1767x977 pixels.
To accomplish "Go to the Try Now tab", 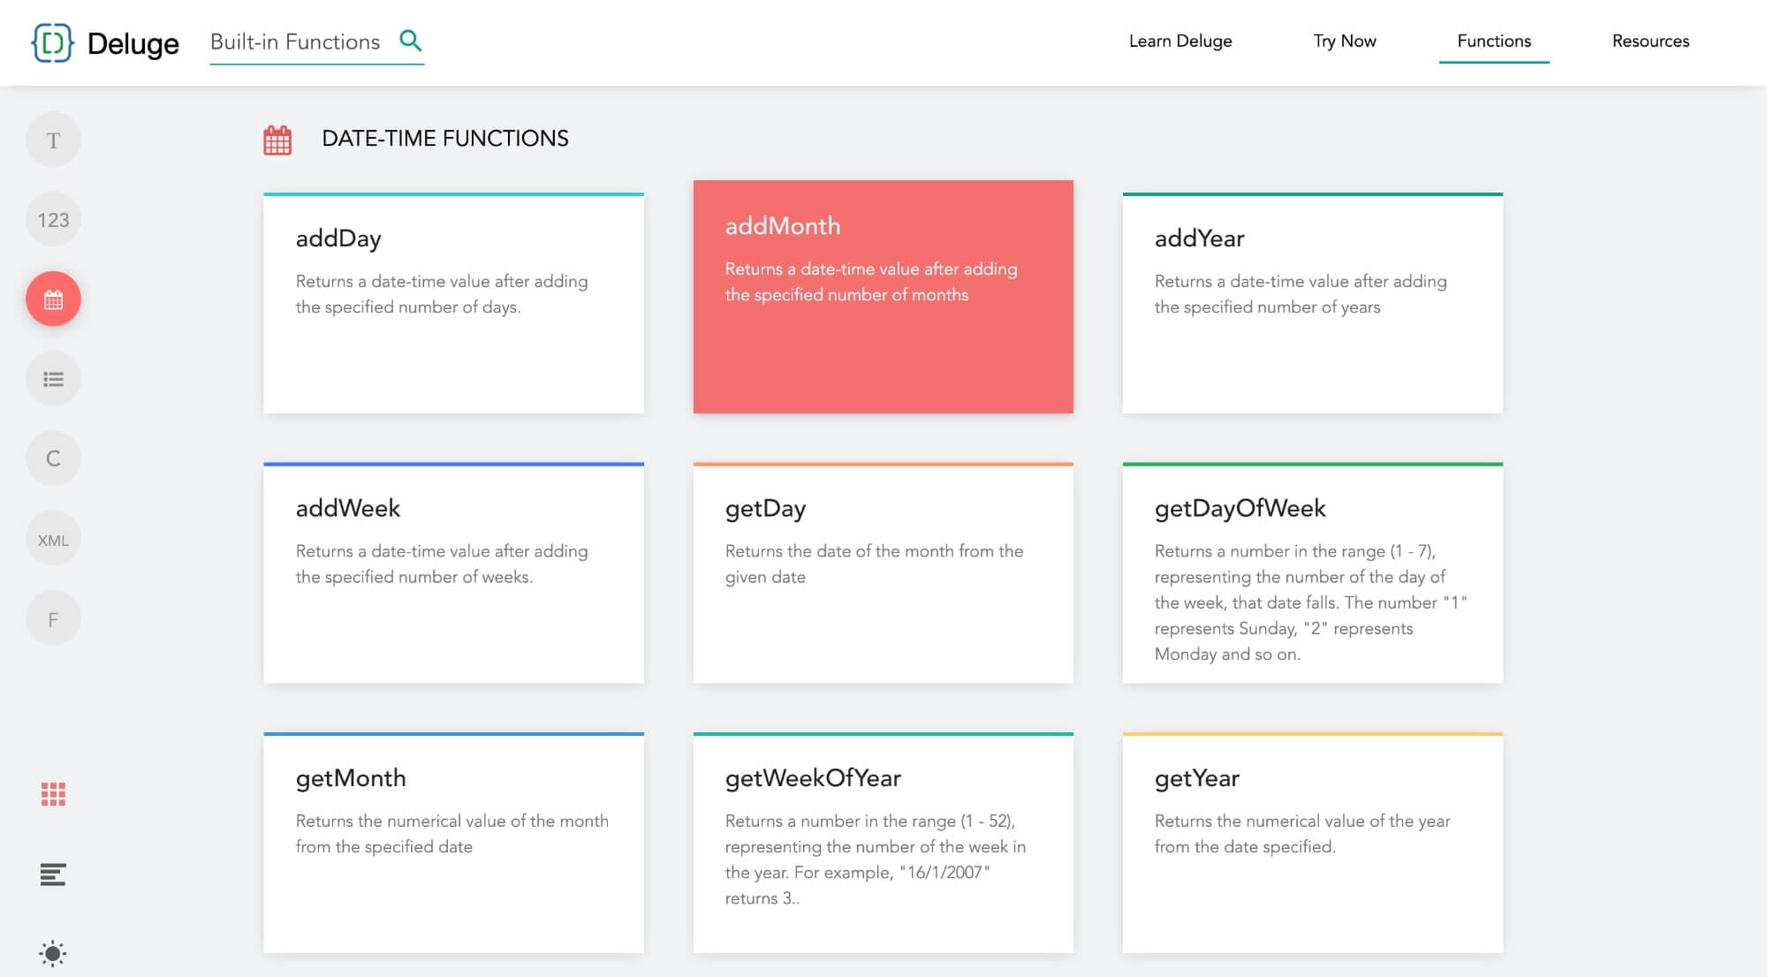I will point(1344,41).
